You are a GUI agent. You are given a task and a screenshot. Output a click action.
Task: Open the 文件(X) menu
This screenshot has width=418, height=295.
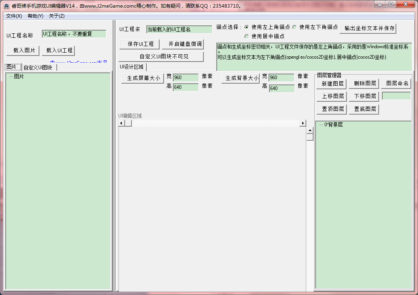14,16
